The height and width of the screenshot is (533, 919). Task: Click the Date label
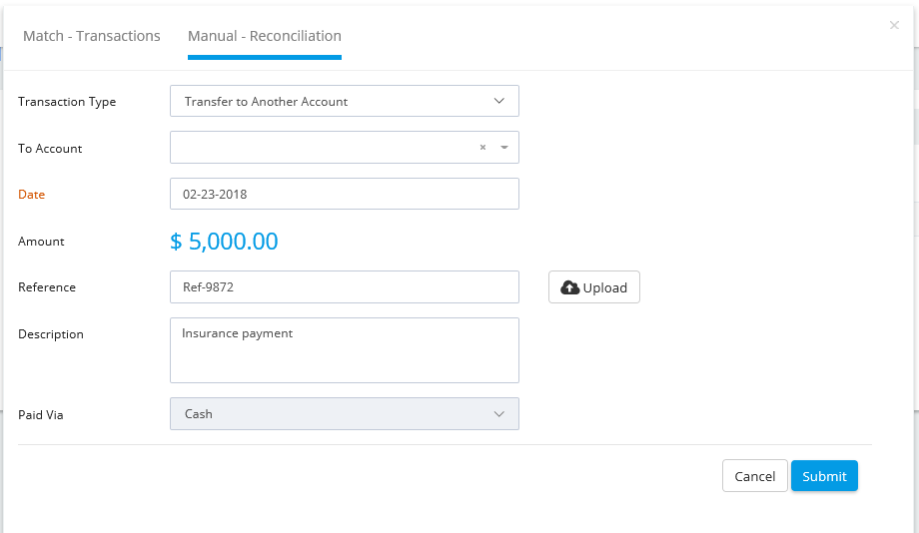[x=32, y=195]
